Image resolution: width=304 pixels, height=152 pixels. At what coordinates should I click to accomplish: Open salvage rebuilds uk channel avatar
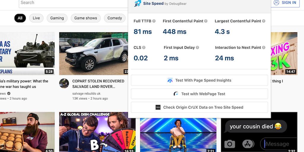click(64, 83)
